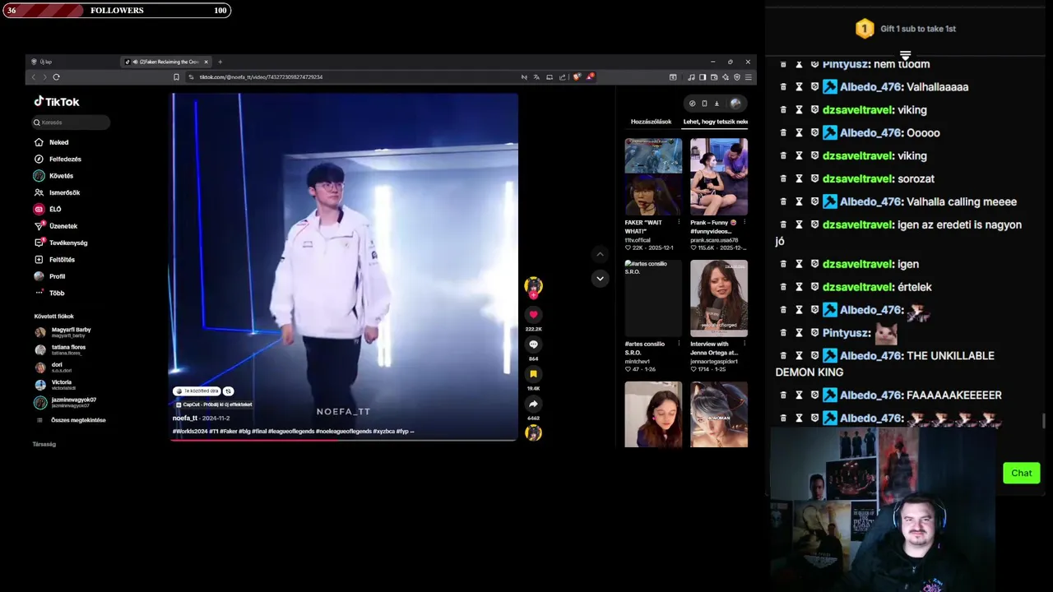This screenshot has height=592, width=1053.
Task: Open more options on artes consilio card
Action: tap(679, 344)
